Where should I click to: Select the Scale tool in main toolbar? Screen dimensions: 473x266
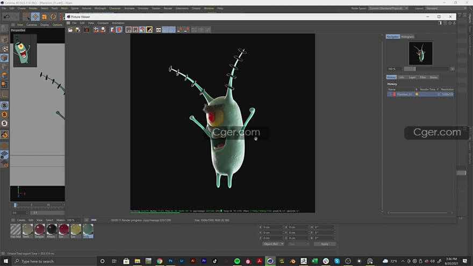[44, 17]
